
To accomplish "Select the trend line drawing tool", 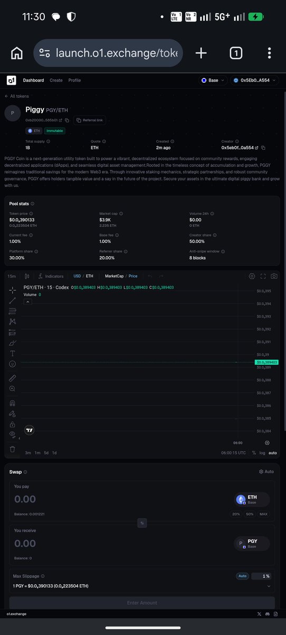I will tap(13, 301).
